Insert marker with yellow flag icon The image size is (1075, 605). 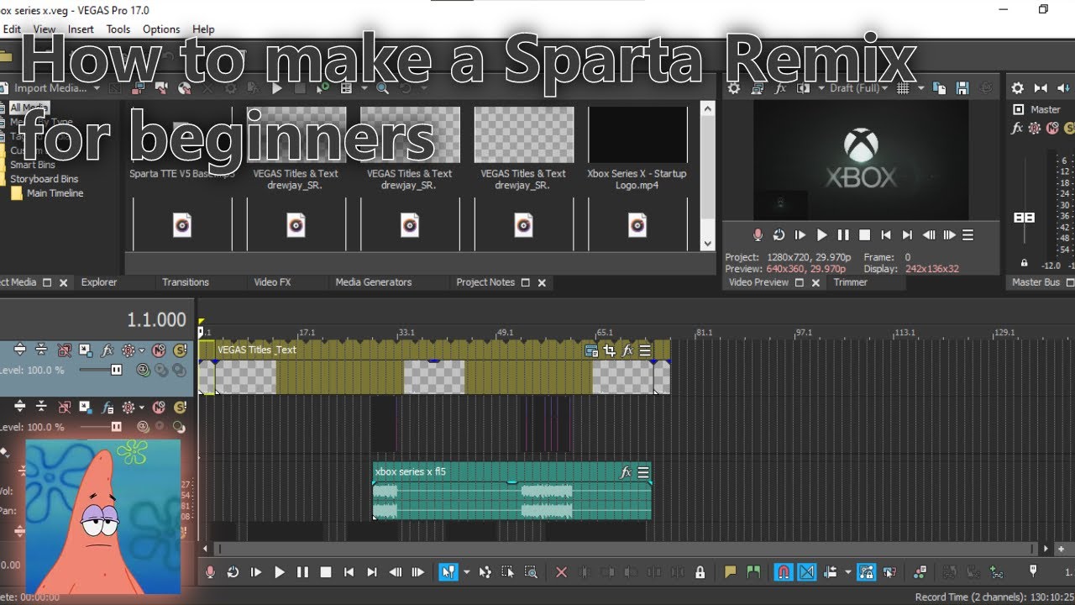point(730,572)
